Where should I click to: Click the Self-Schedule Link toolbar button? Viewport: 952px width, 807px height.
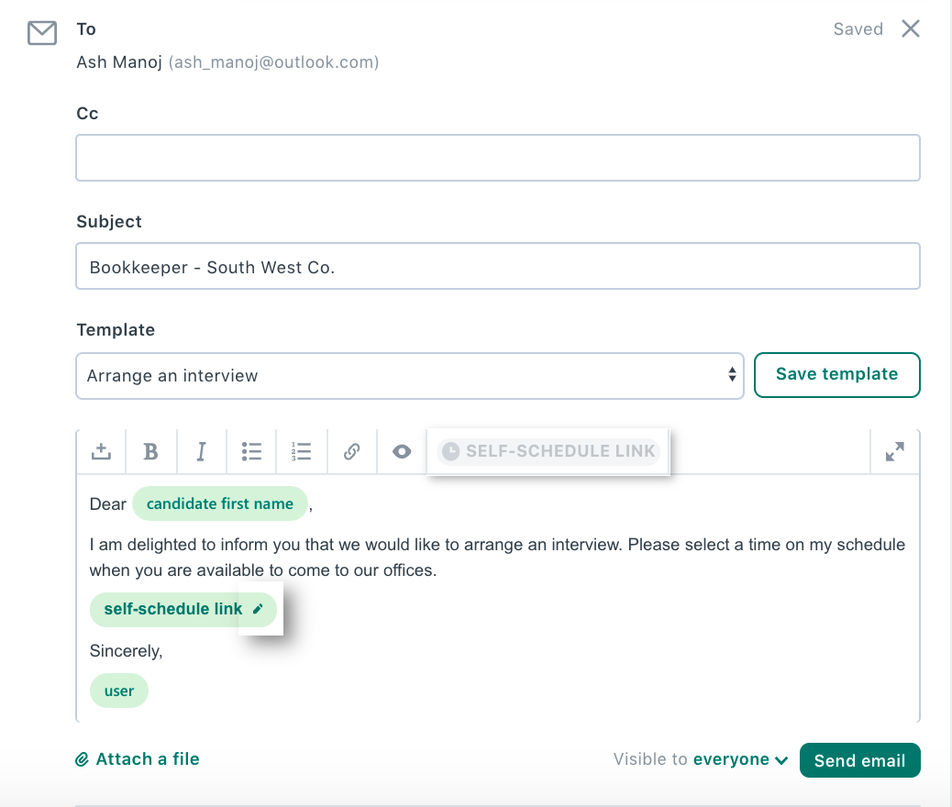pyautogui.click(x=548, y=451)
